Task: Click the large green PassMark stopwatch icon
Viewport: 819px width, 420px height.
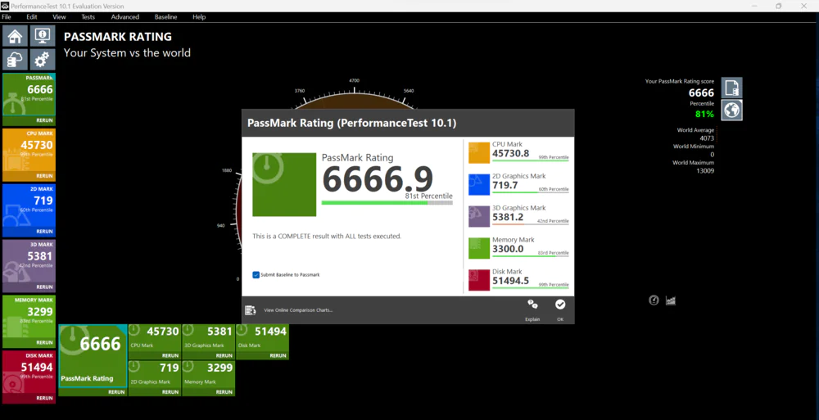Action: [284, 184]
